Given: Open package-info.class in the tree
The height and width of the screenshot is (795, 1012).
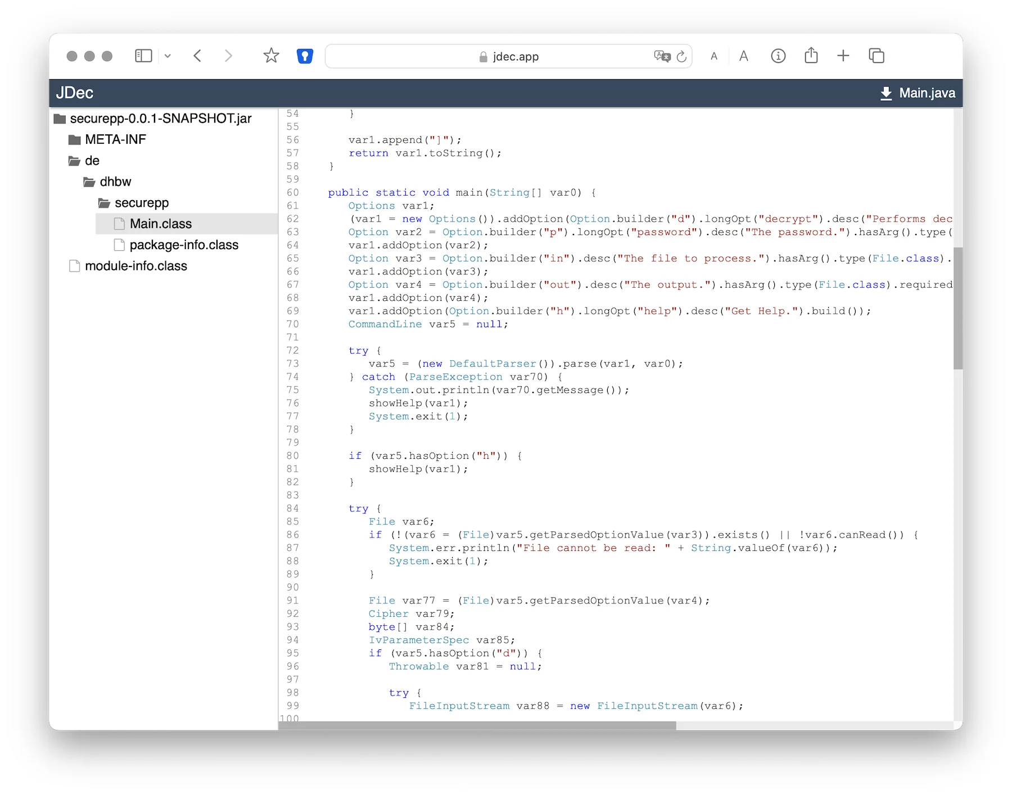Looking at the screenshot, I should point(183,245).
